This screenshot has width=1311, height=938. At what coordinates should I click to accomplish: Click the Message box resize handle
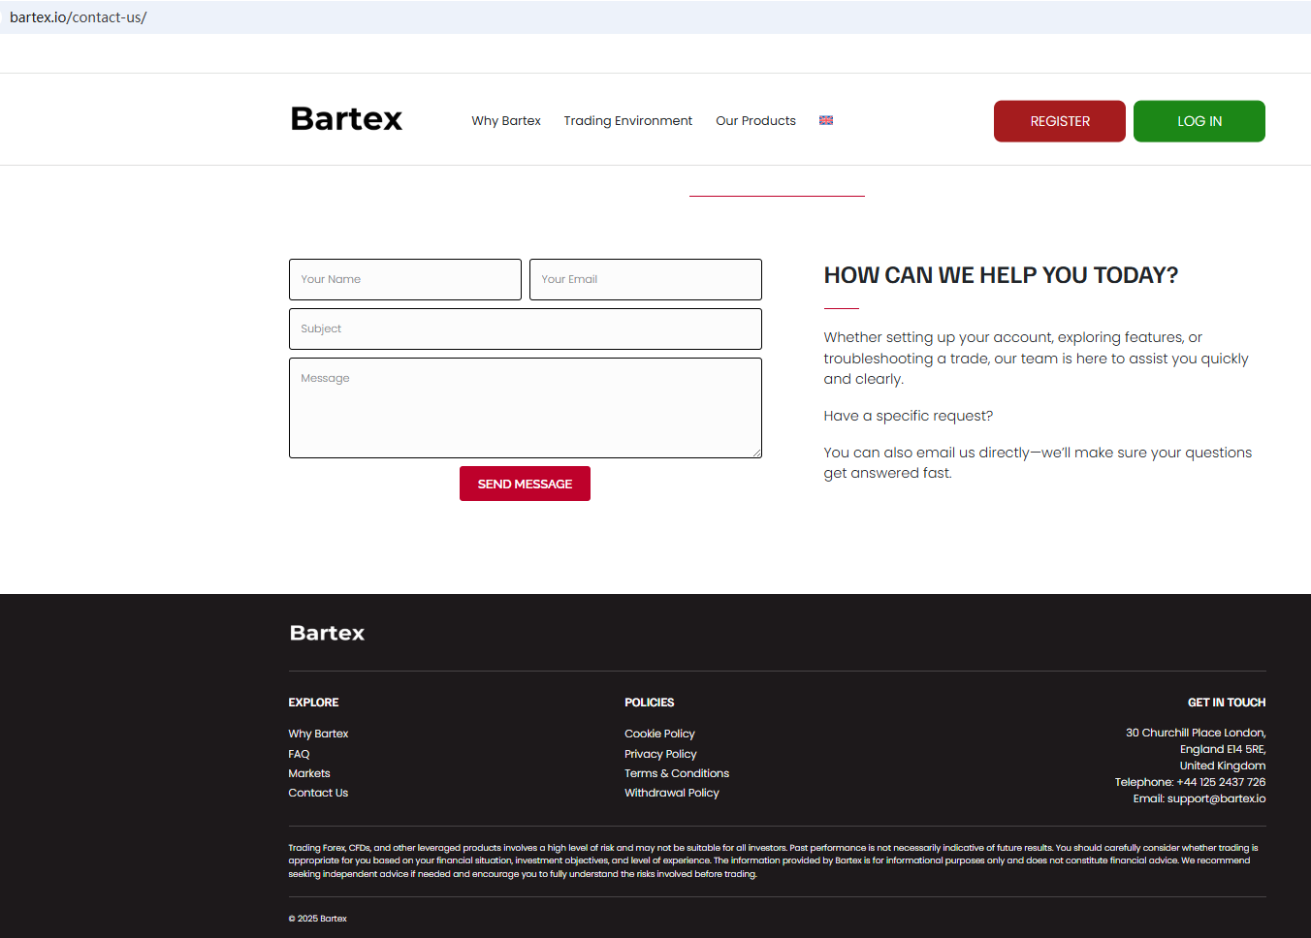click(x=756, y=453)
